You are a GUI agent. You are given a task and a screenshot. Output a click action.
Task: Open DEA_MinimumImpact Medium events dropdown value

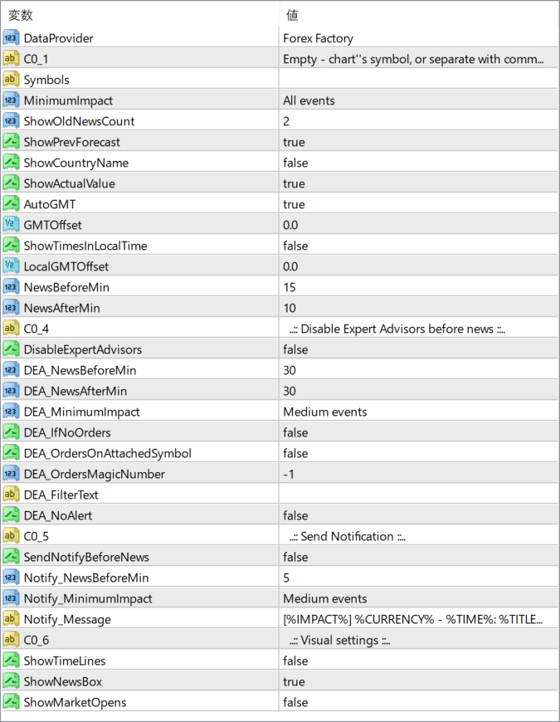[324, 412]
